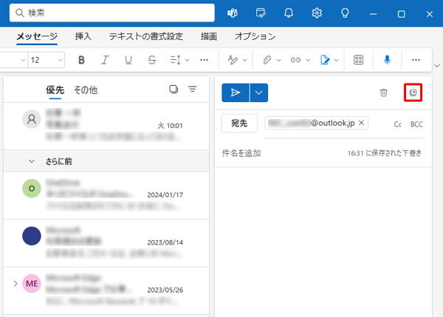Expand signature dropdown arrow

[x=336, y=60]
